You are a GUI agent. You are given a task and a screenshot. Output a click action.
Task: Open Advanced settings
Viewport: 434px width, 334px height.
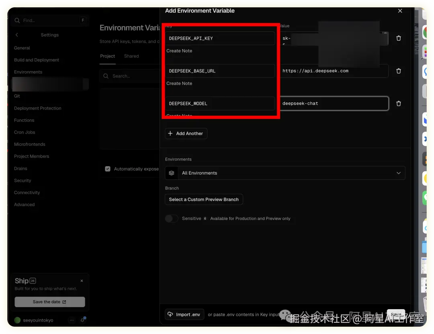pos(25,205)
